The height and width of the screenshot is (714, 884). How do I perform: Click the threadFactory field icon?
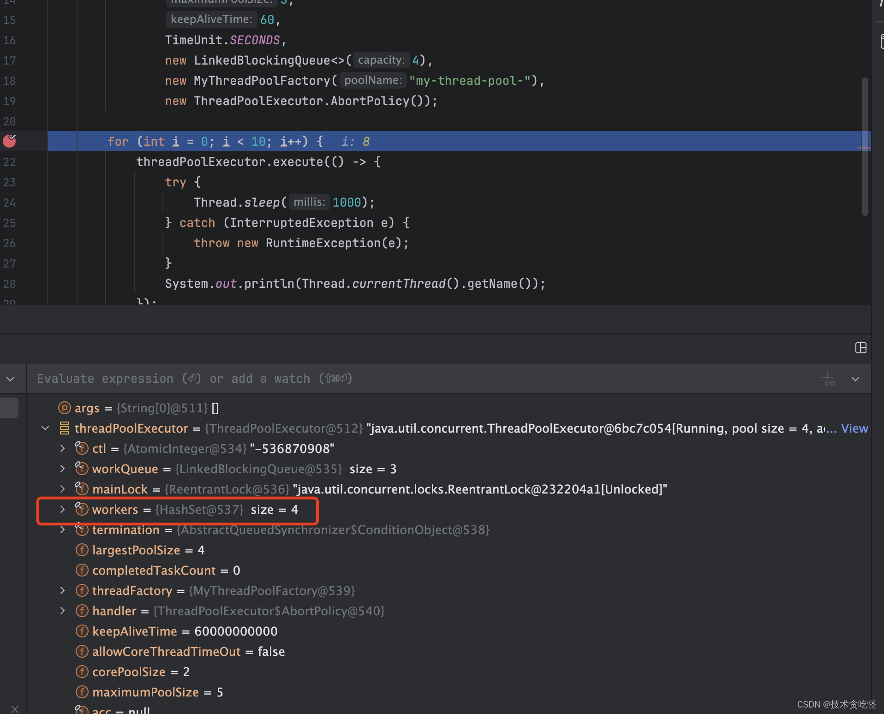tap(82, 590)
